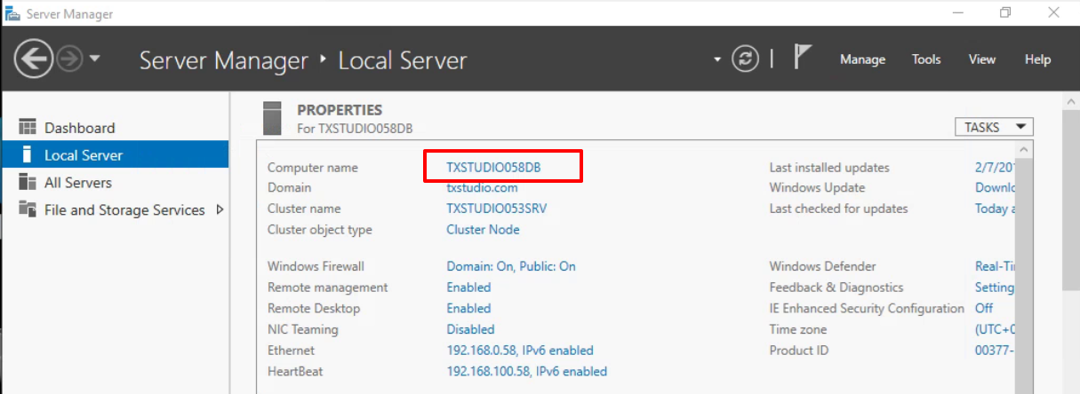Click the properties panel scroll-up arrow
This screenshot has height=394, width=1080.
coord(1023,149)
